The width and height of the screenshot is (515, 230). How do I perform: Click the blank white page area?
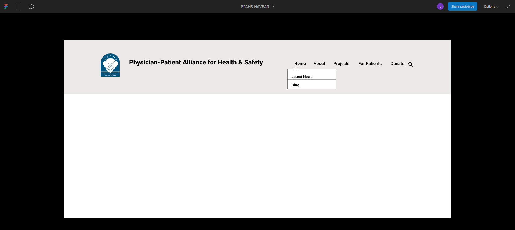257,156
